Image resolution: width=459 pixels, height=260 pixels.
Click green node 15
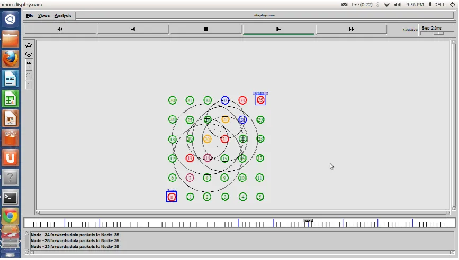coord(225,159)
